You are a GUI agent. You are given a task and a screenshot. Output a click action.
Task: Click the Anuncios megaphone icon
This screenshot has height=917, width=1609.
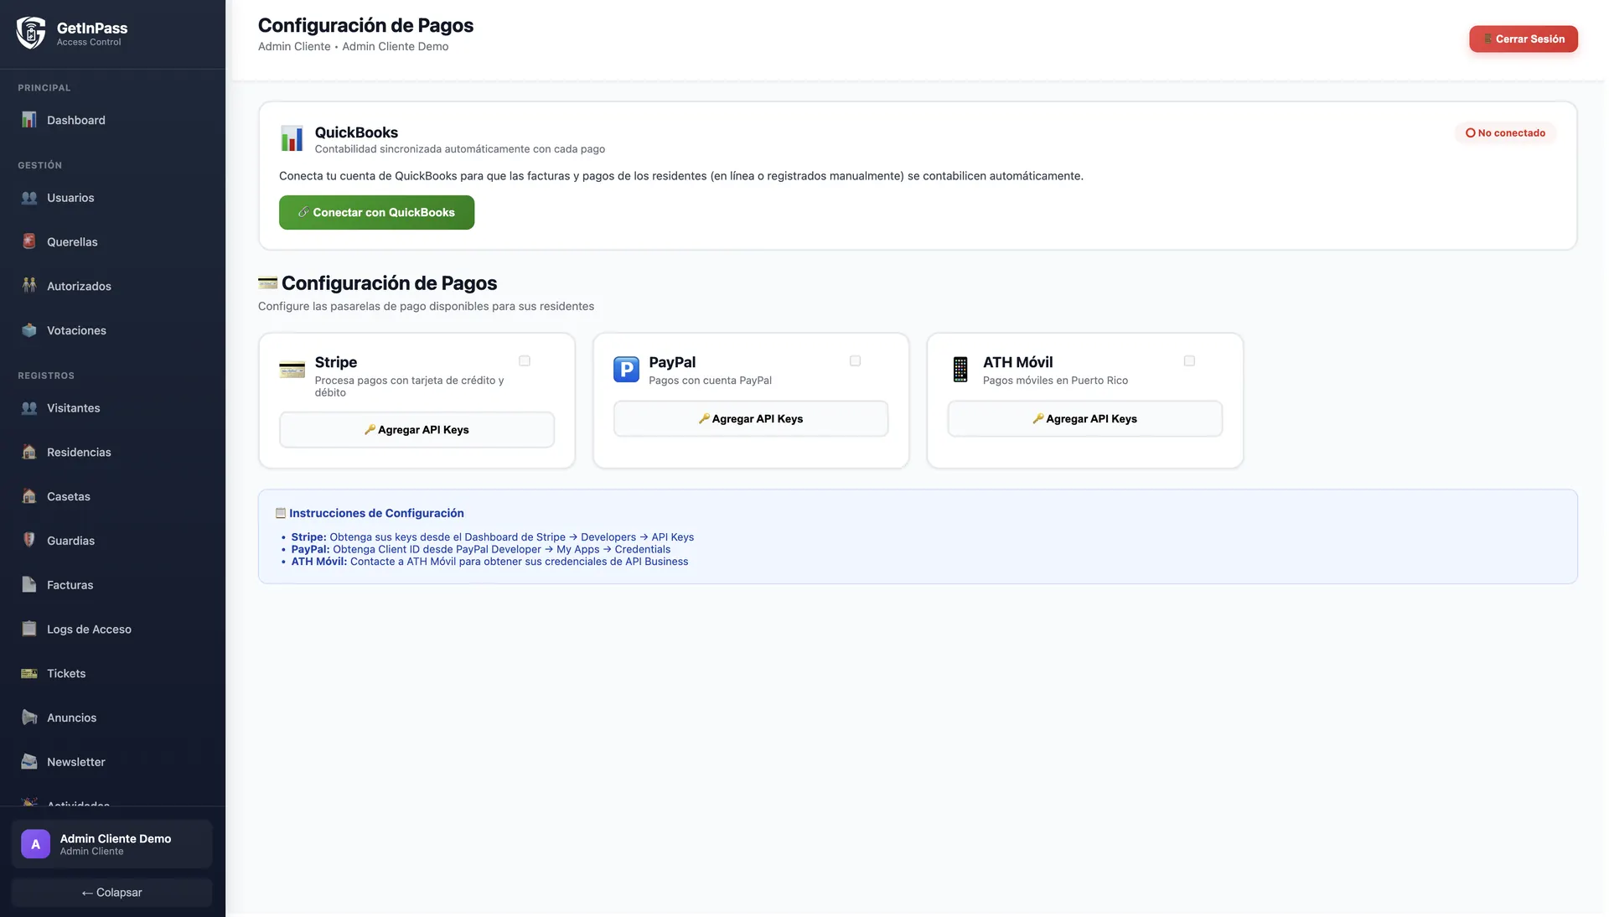click(x=29, y=718)
